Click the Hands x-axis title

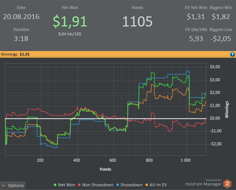(105, 169)
